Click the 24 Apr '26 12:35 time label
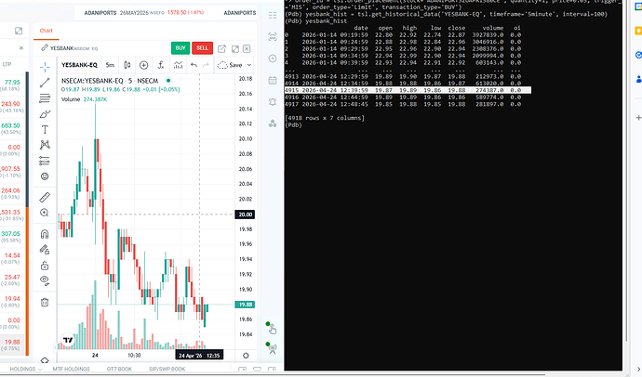This screenshot has height=377, width=642. click(199, 356)
